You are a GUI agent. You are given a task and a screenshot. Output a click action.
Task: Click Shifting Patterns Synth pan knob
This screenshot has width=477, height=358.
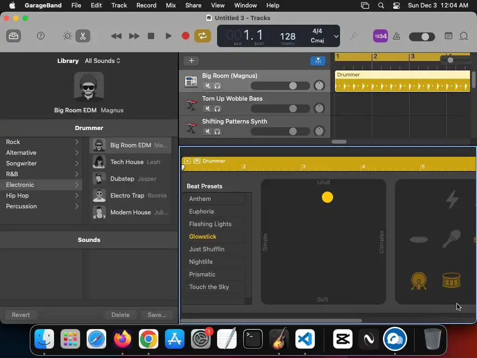(319, 131)
